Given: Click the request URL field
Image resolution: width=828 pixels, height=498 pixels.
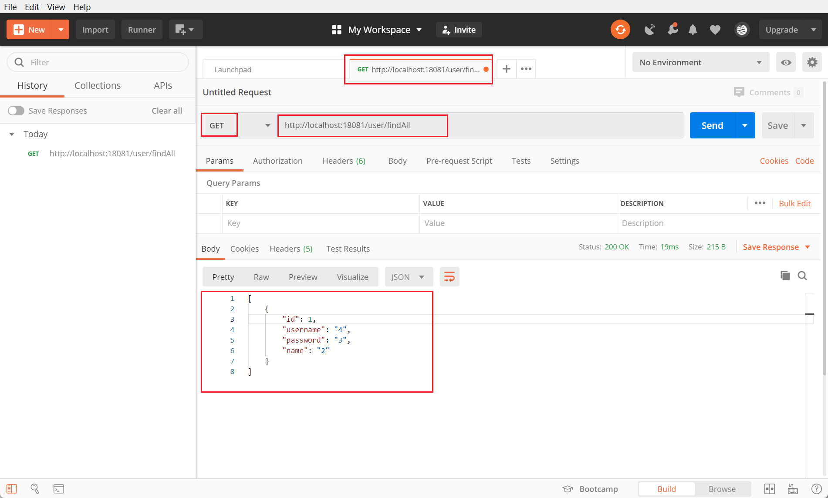Looking at the screenshot, I should click(x=480, y=125).
